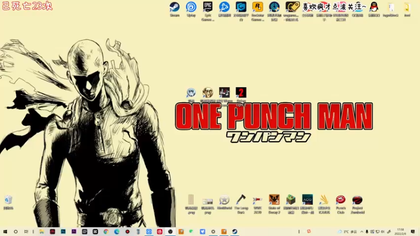Click the Cortana search circle on the taskbar
420x236 pixels.
coord(16,232)
